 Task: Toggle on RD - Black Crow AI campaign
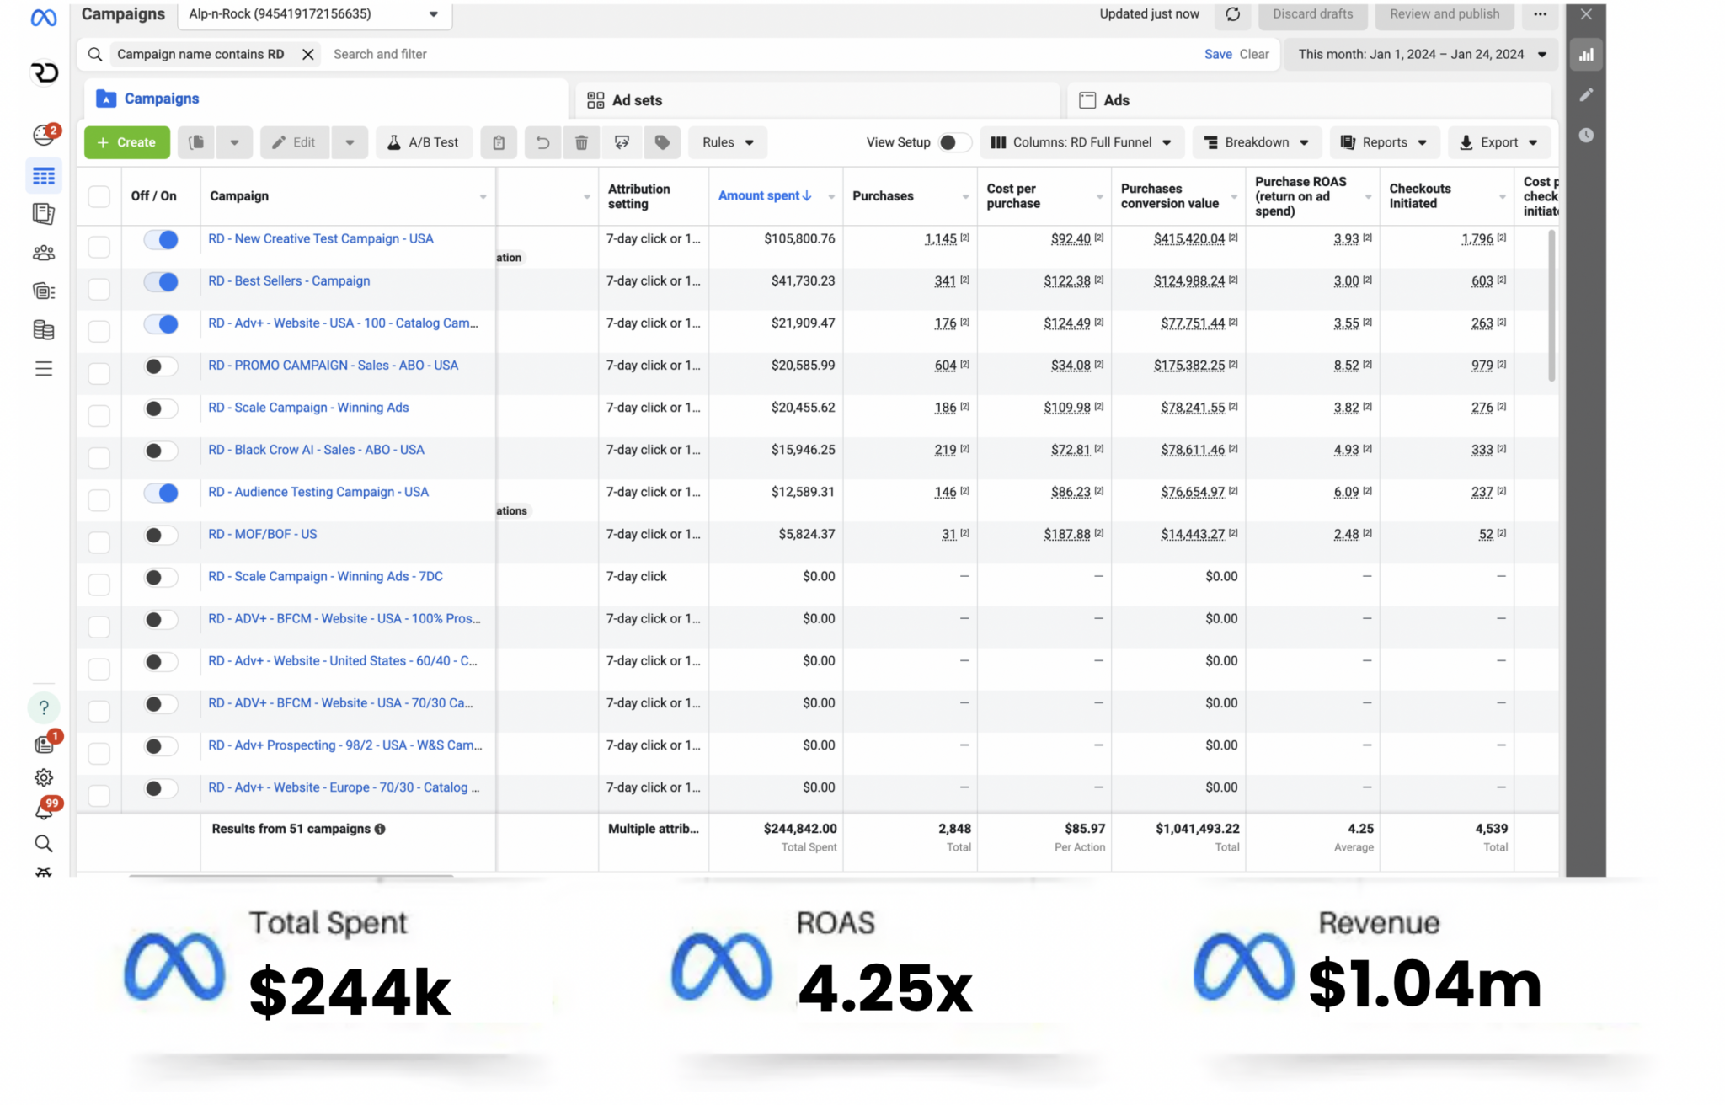click(161, 451)
